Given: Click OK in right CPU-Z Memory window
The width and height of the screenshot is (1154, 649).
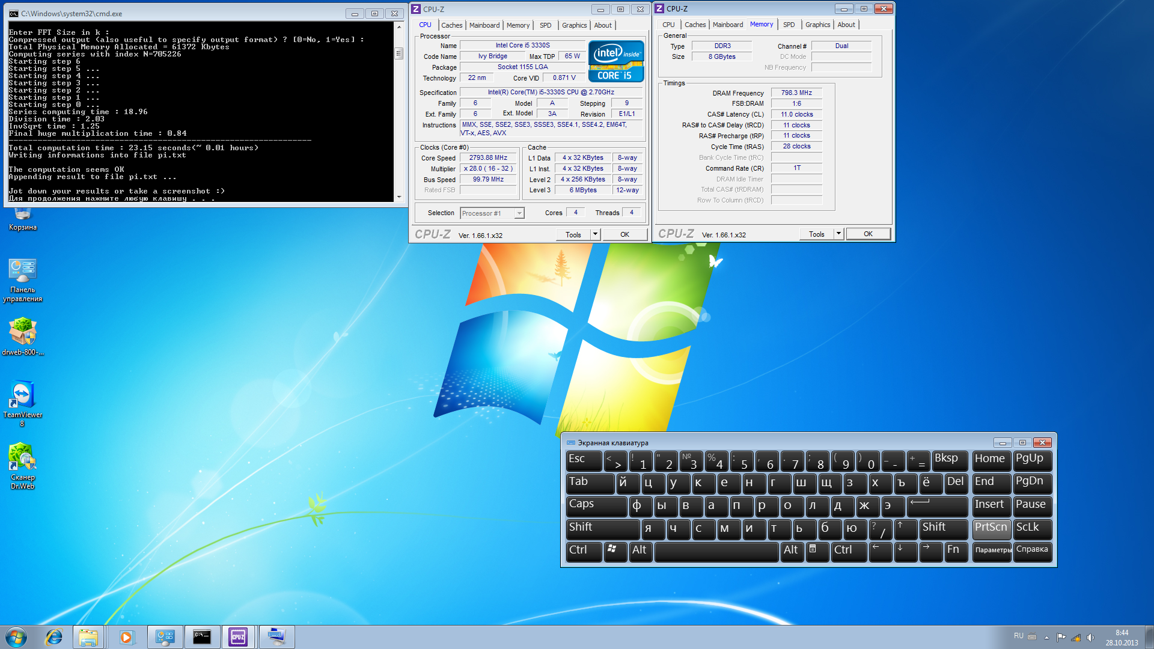Looking at the screenshot, I should pos(869,234).
